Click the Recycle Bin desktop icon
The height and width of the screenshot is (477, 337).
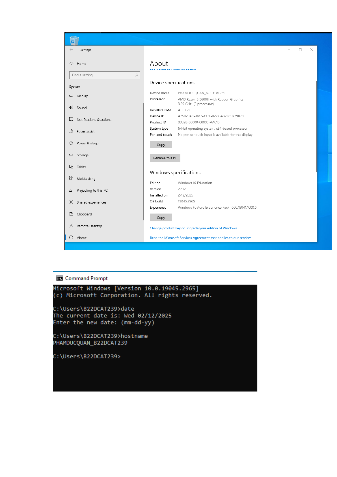click(x=74, y=40)
